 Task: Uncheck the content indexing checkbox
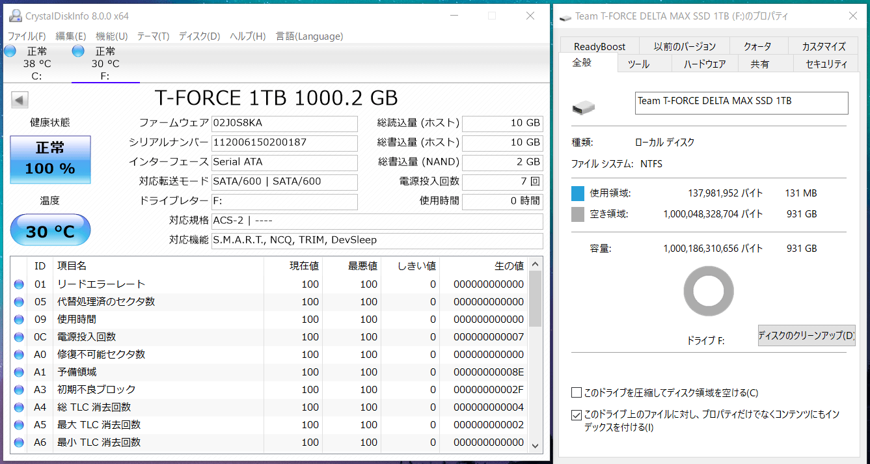pos(576,415)
